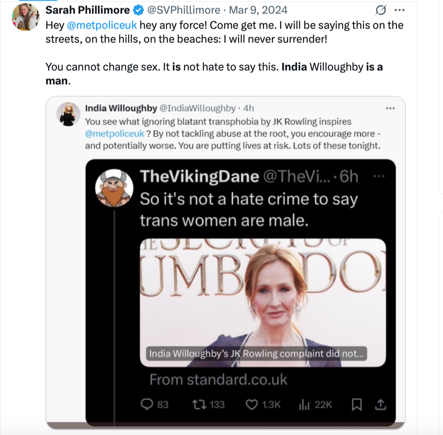
Task: Click the share upload icon
Action: [380, 404]
